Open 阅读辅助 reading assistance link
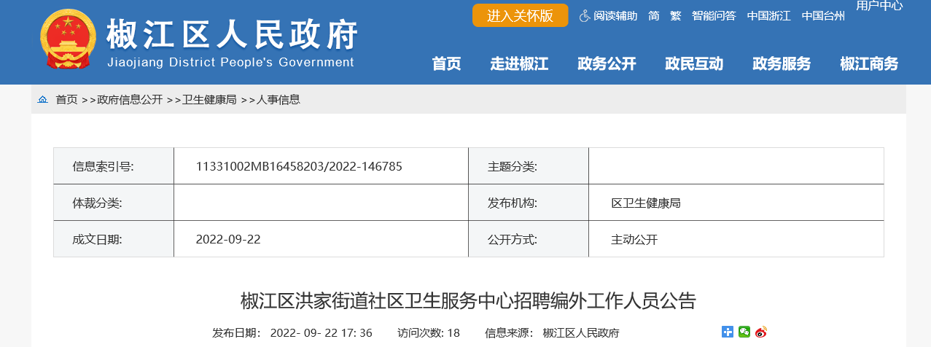 coord(615,15)
